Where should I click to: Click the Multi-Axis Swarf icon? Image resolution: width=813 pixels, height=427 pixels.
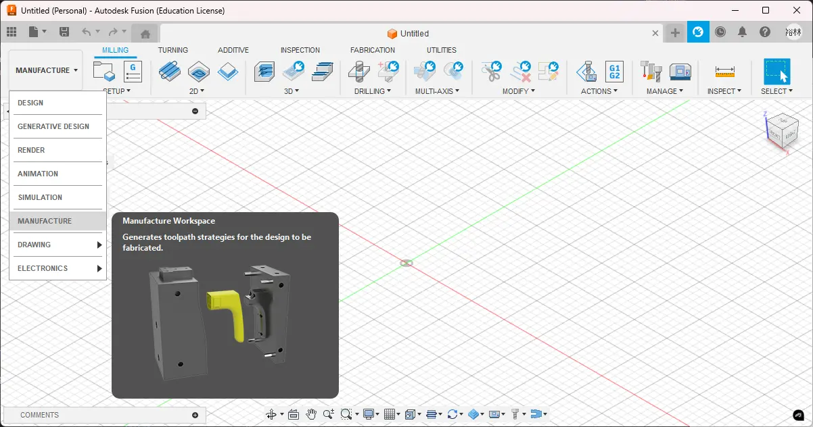click(x=425, y=71)
